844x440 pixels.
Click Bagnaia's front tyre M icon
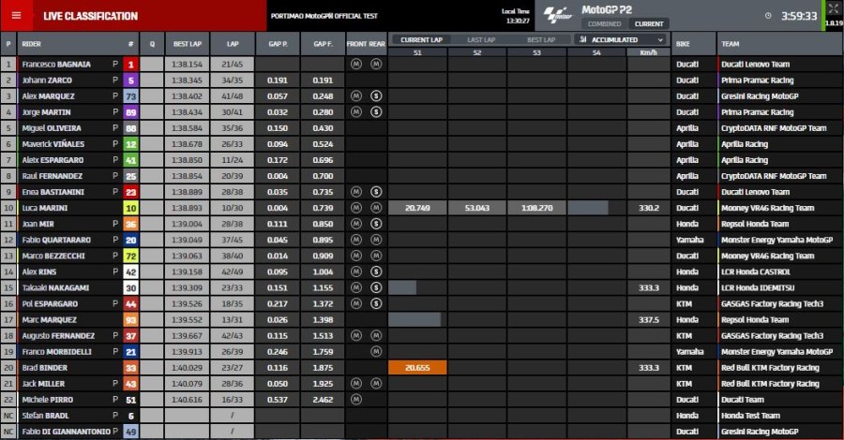[355, 64]
